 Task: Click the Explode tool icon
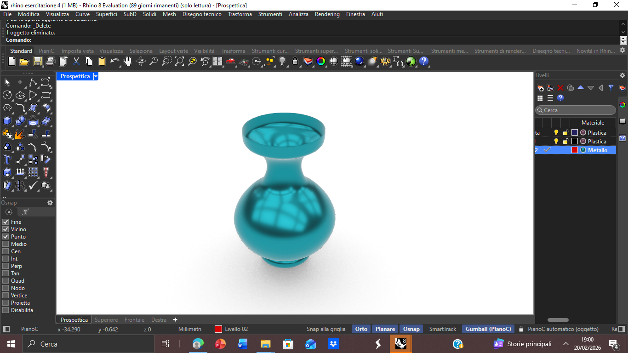pos(20,134)
